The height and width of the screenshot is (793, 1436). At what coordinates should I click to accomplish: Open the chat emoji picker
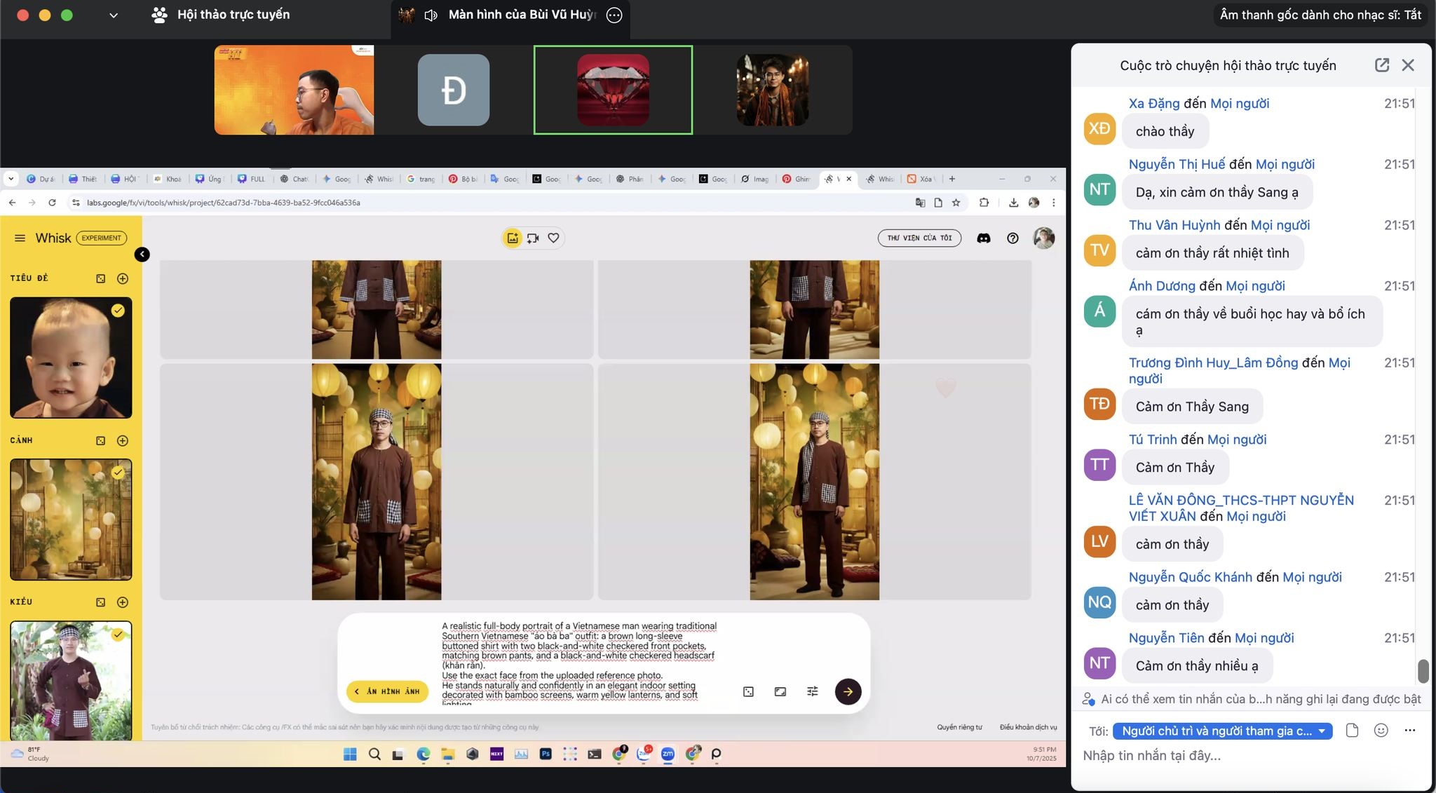1381,731
